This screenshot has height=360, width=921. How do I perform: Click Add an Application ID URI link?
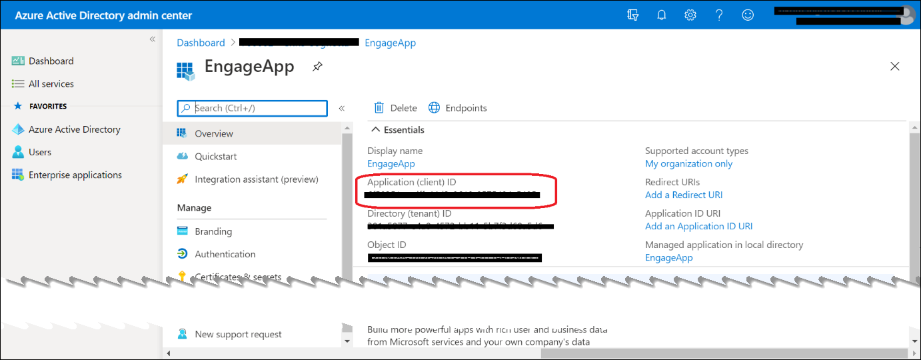tap(698, 226)
